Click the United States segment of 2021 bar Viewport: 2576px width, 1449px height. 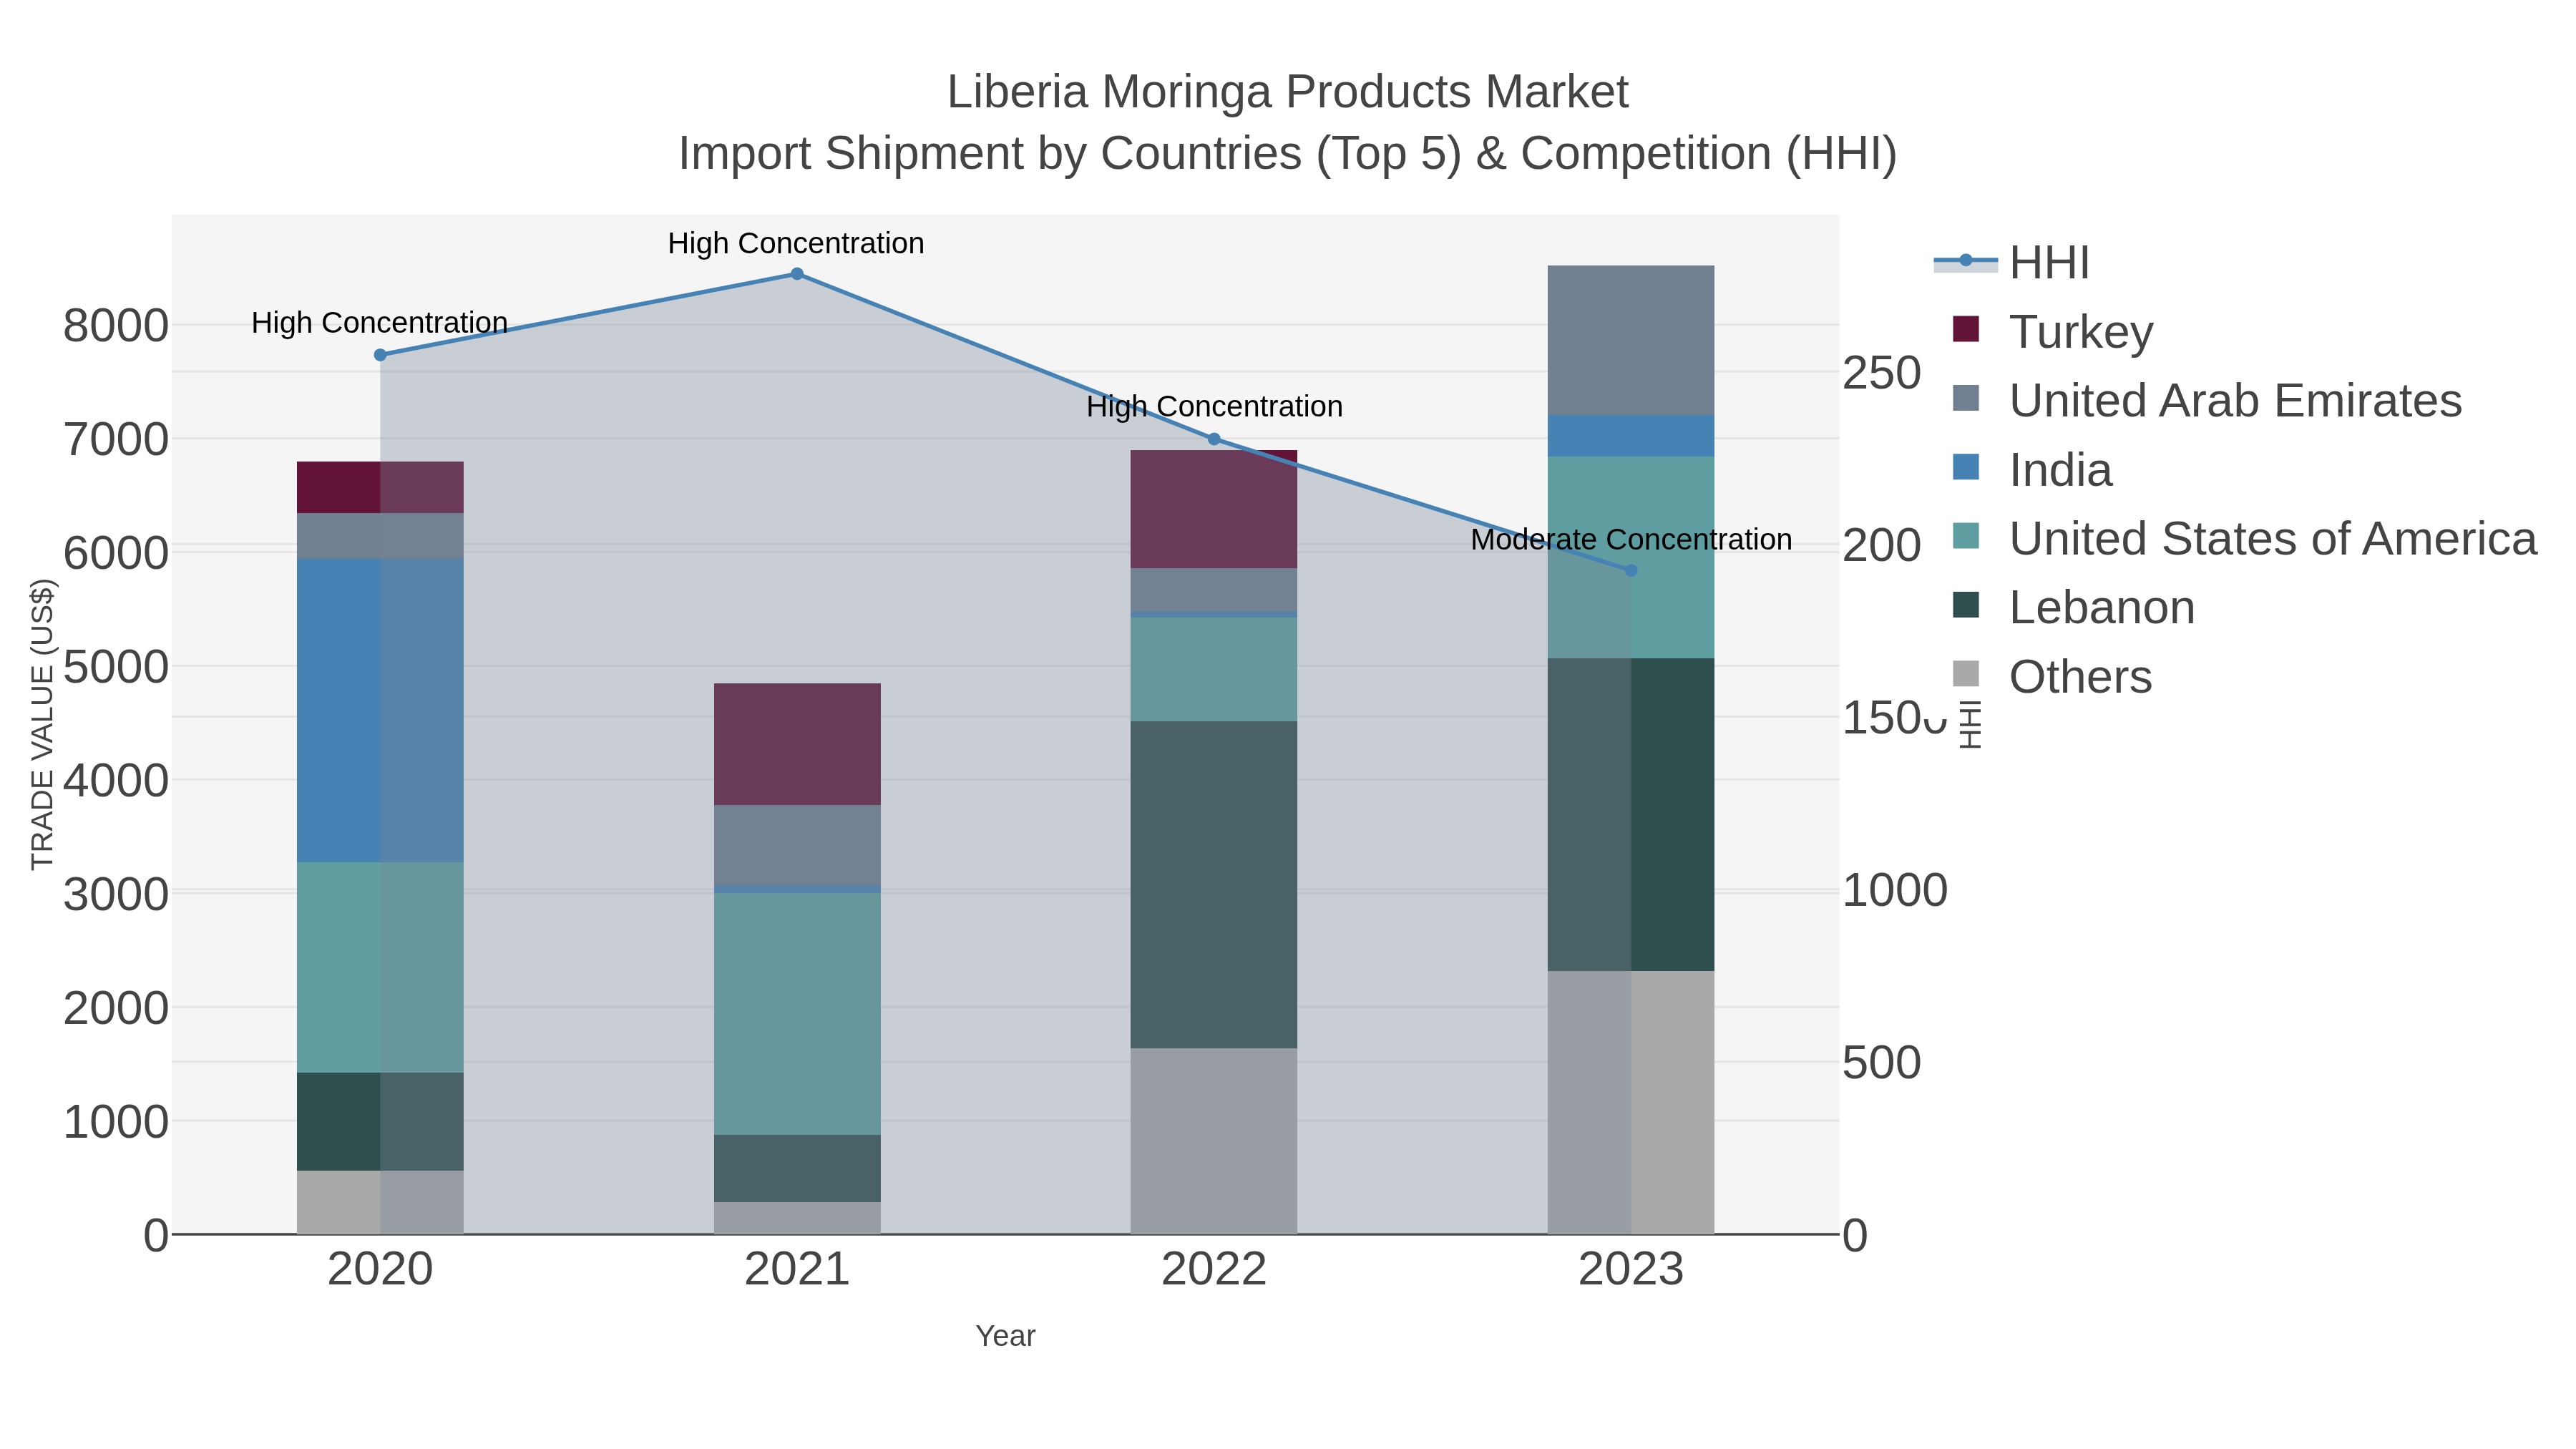point(797,1013)
